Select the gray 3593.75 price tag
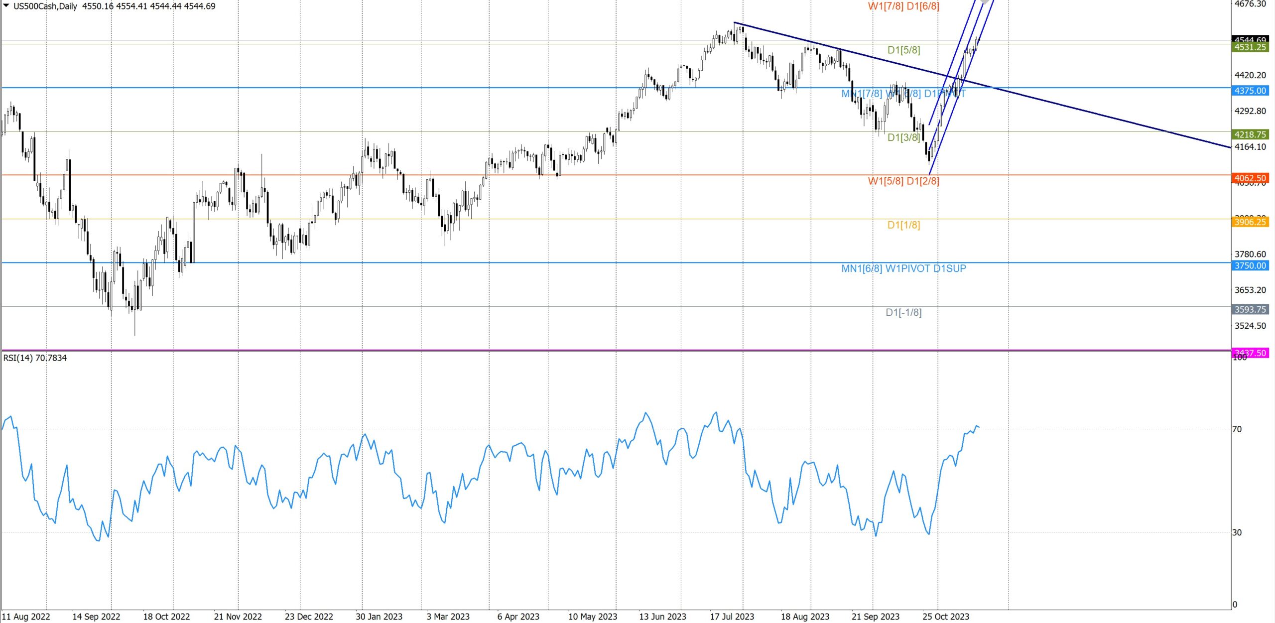Viewport: 1275px width, 623px height. [1250, 309]
